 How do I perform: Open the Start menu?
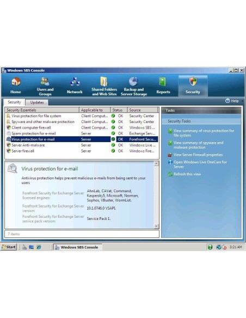pyautogui.click(x=9, y=247)
